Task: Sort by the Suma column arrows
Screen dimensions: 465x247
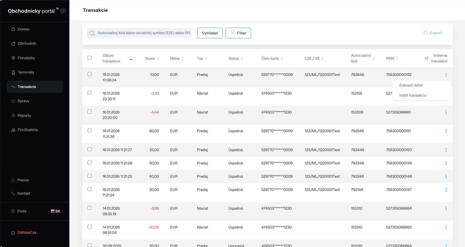Action: tap(158, 58)
